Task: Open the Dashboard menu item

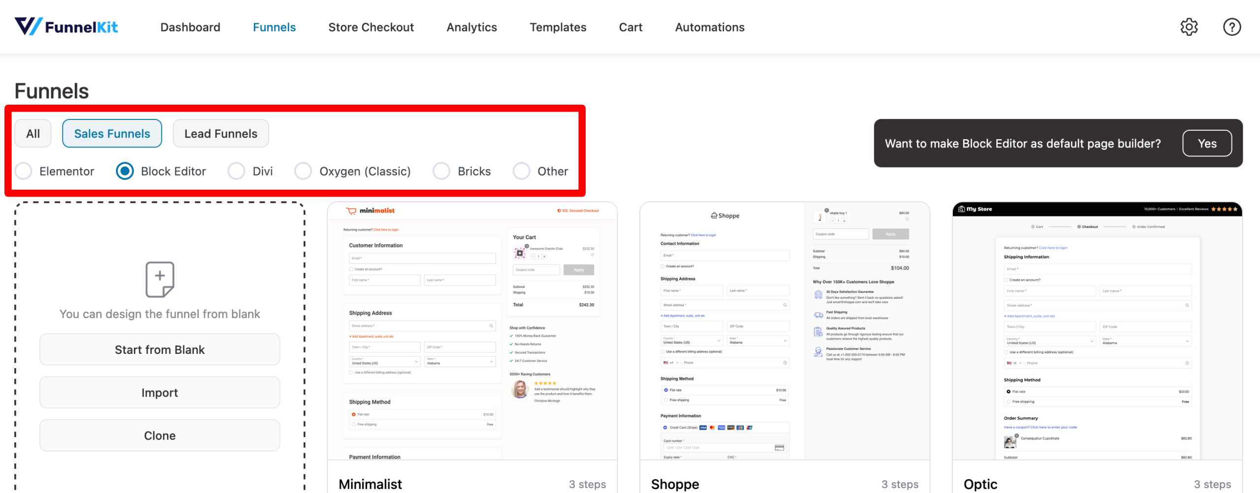Action: tap(190, 27)
